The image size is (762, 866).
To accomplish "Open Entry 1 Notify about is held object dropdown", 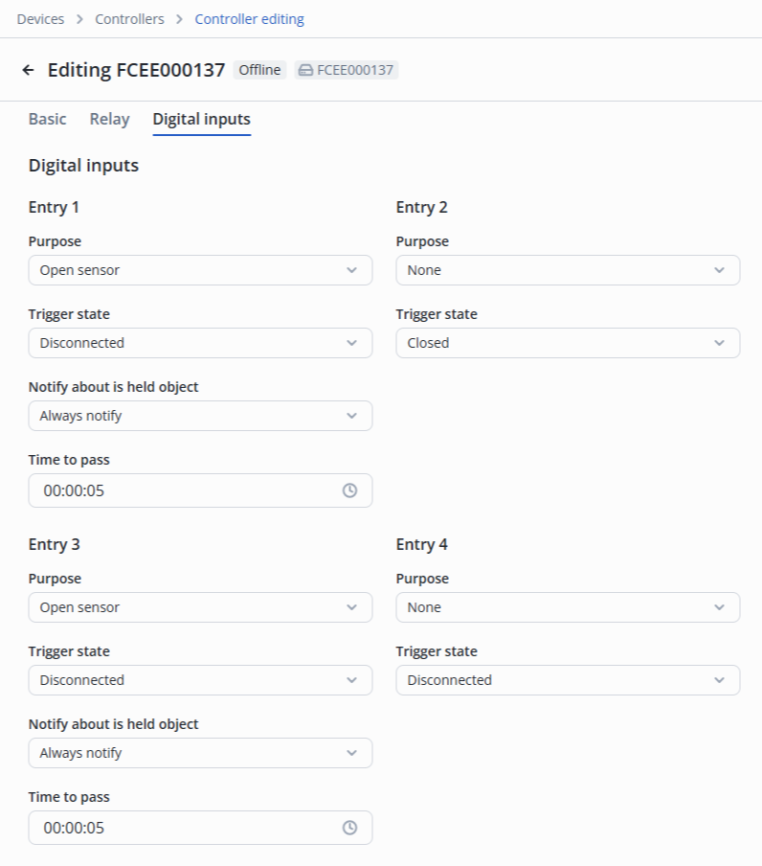I will pyautogui.click(x=200, y=416).
